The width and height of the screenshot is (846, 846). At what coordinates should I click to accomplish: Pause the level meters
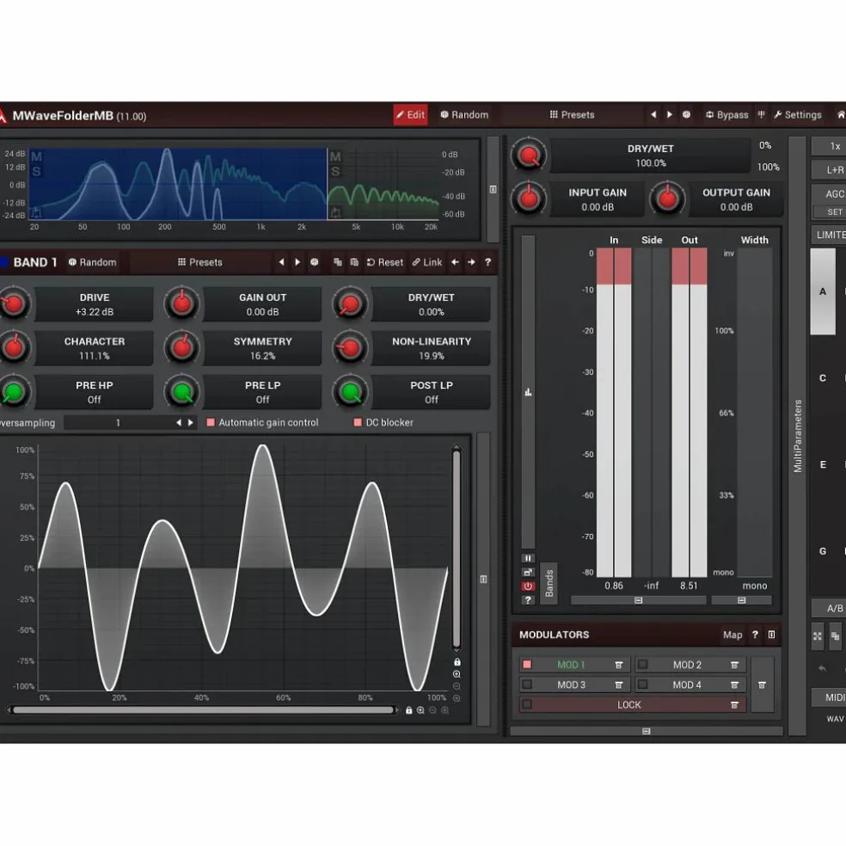528,559
